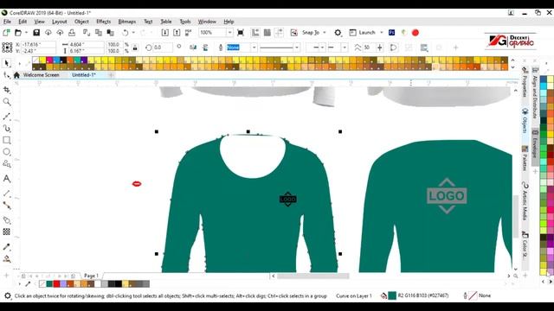This screenshot has width=554, height=311.
Task: Expand the Launch dropdown
Action: coord(381,33)
